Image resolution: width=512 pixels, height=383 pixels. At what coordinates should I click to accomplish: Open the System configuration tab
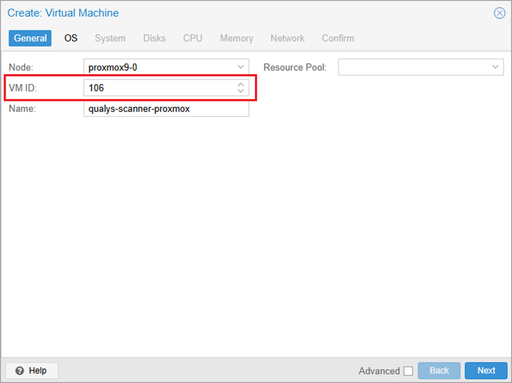(110, 38)
